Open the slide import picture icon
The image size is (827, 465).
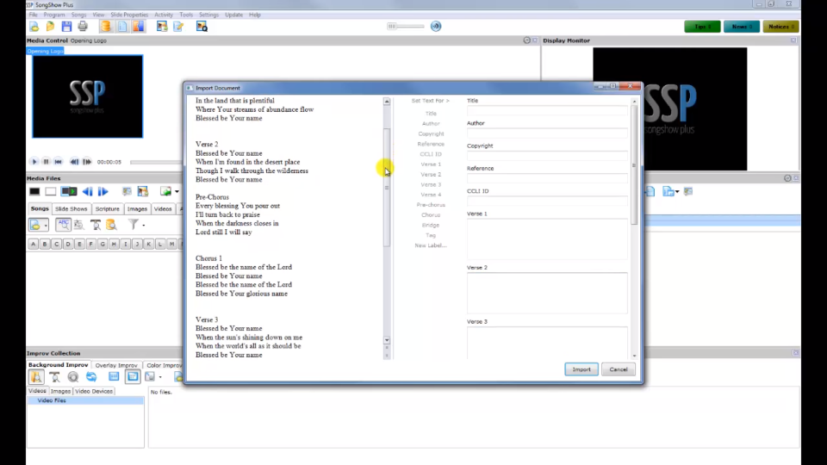(162, 27)
